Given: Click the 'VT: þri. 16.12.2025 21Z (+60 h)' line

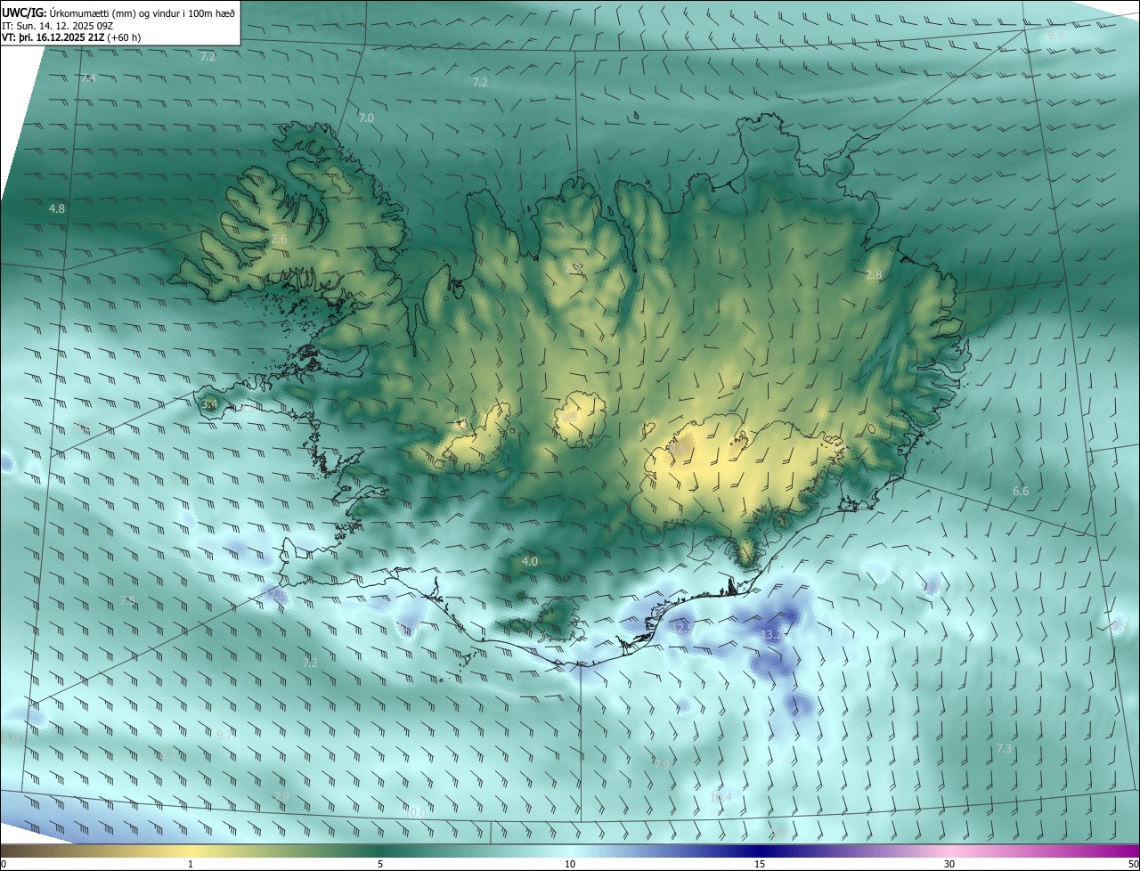Looking at the screenshot, I should click(x=71, y=37).
